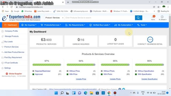Click the user profile avatar icon
Screen dimensions: 171x96
[x=162, y=17]
